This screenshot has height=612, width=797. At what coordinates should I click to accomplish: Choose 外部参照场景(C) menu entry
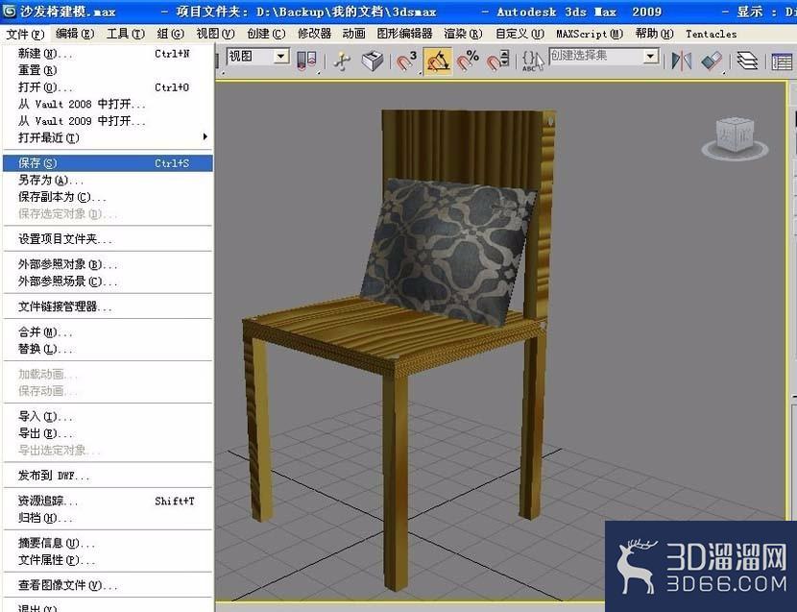(108, 281)
